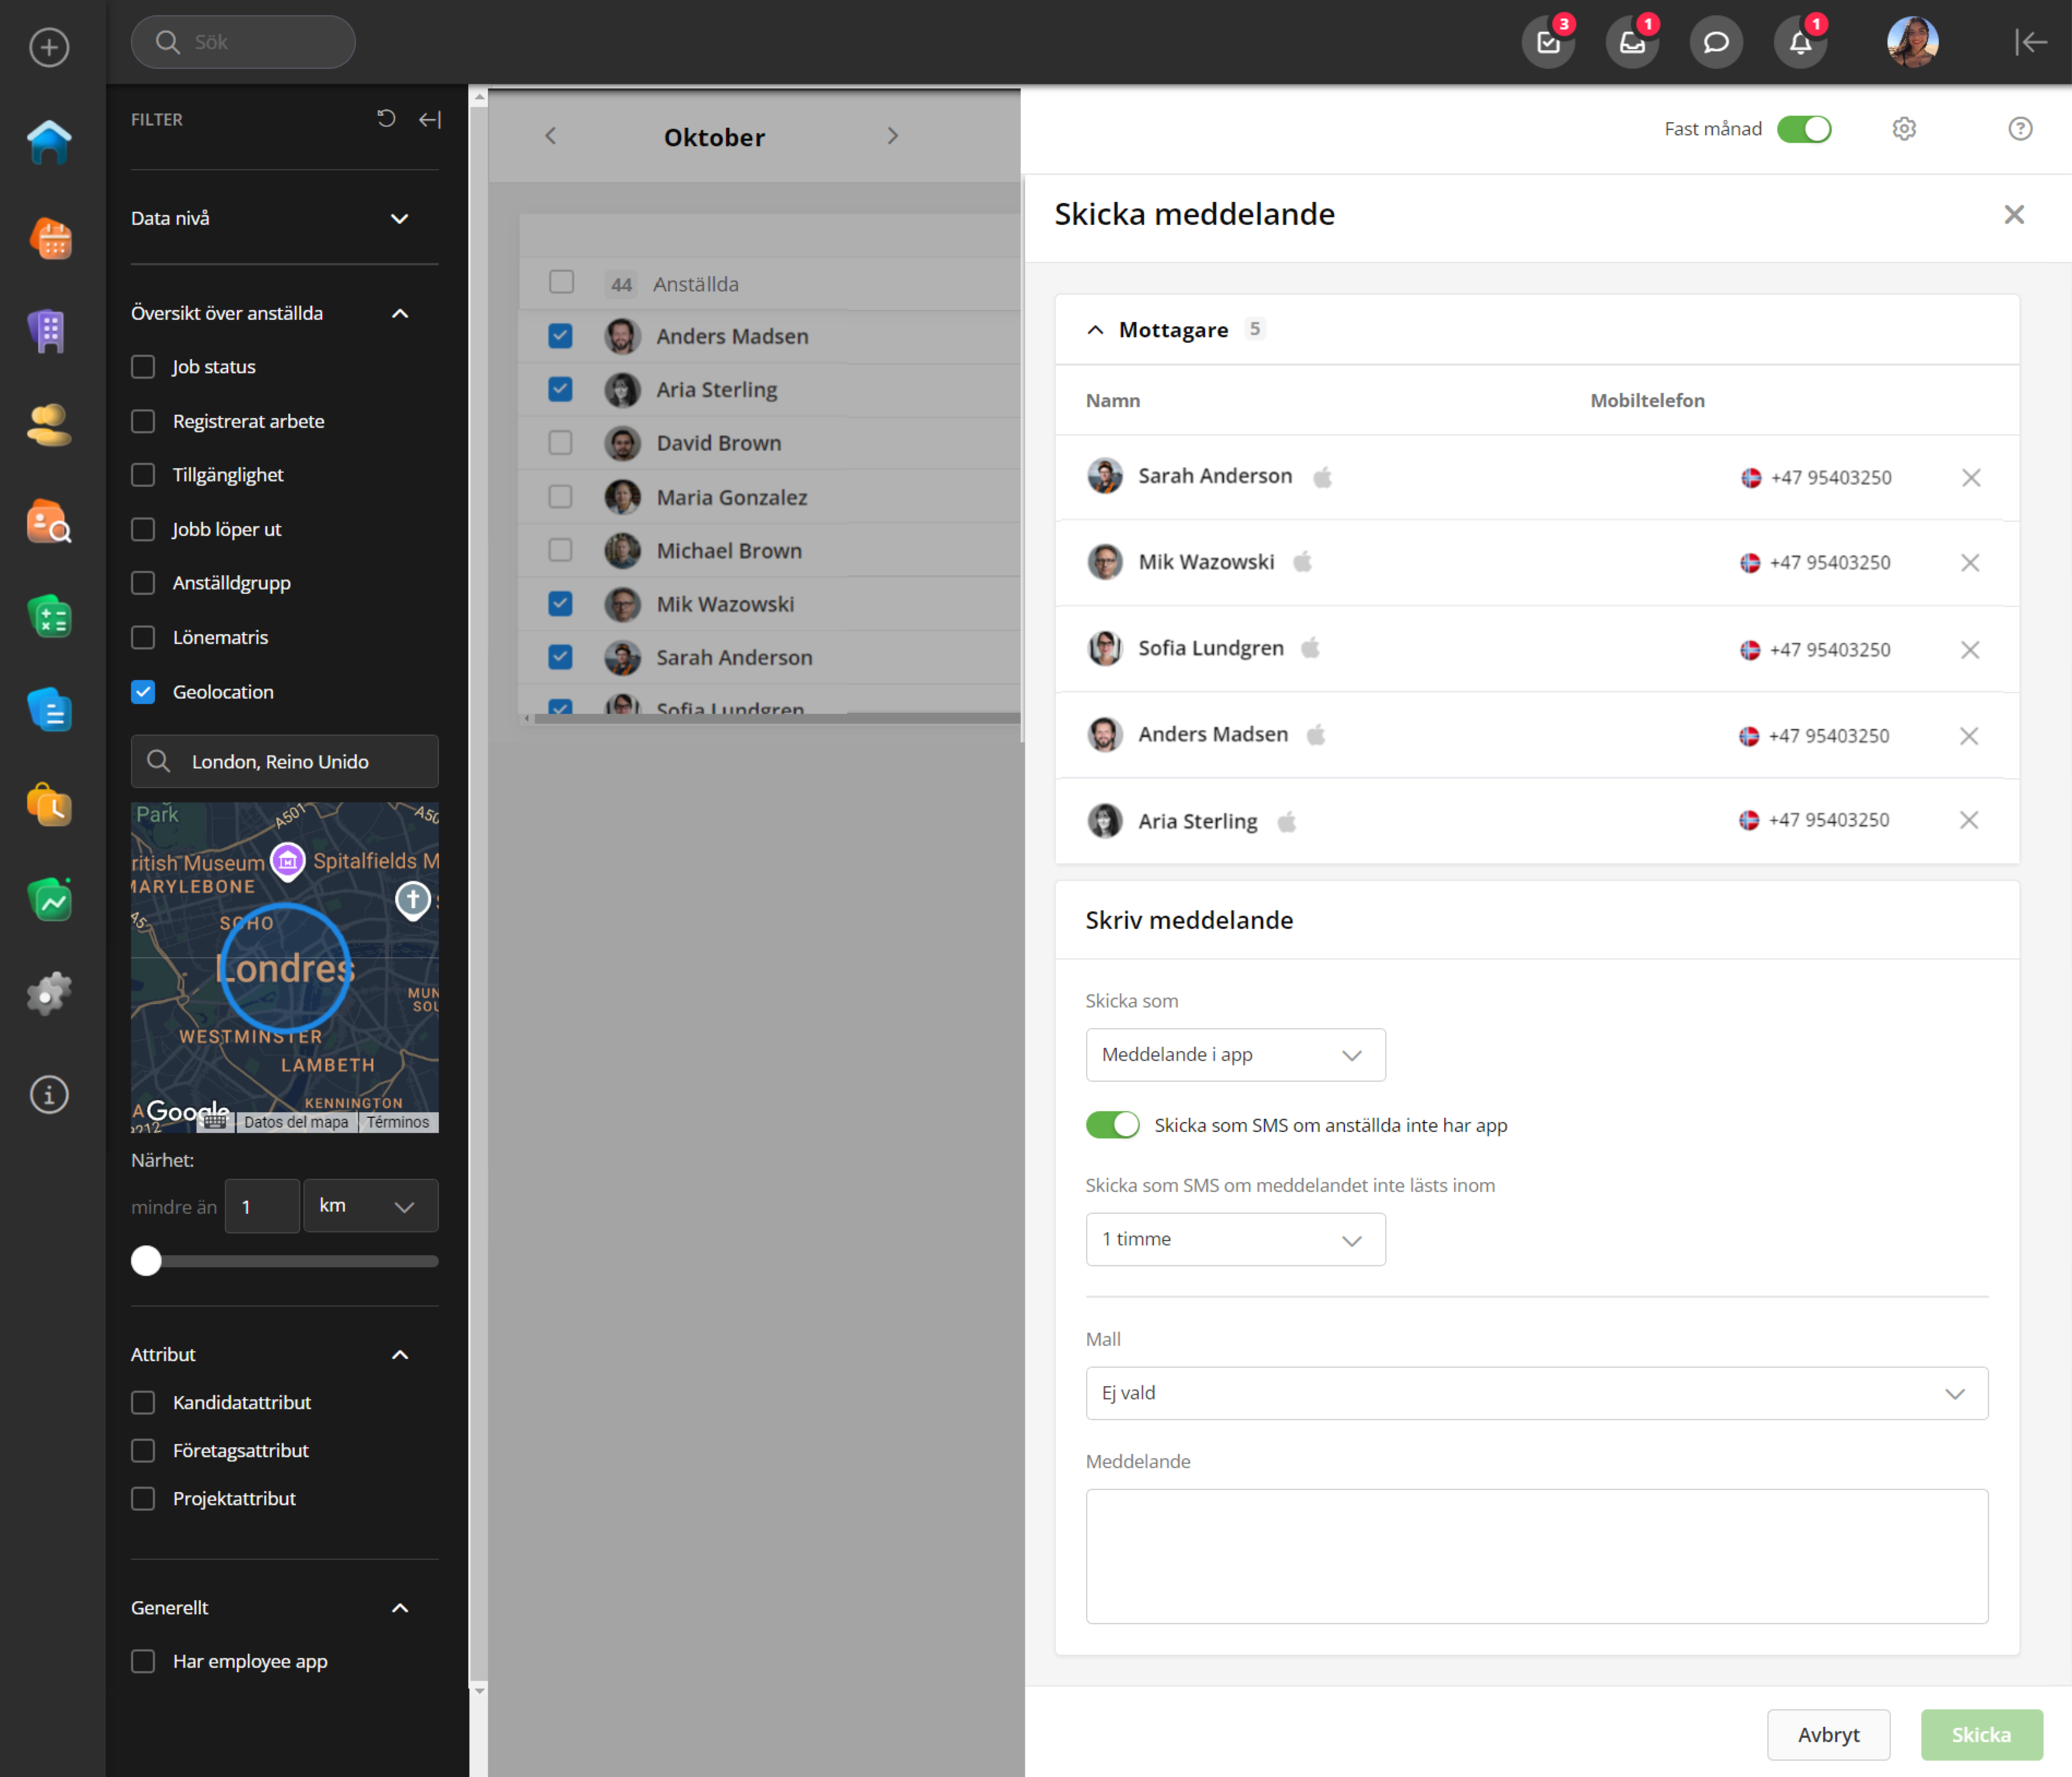Remove Sarah Anderson from recipients
The width and height of the screenshot is (2072, 1777).
click(x=1970, y=477)
